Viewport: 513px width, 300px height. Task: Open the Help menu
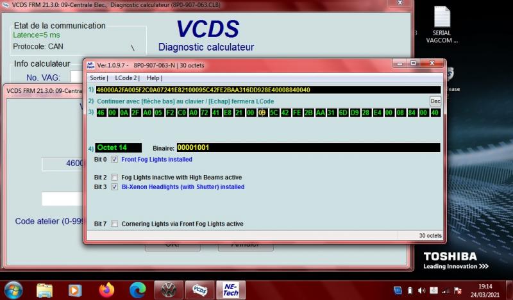[153, 78]
